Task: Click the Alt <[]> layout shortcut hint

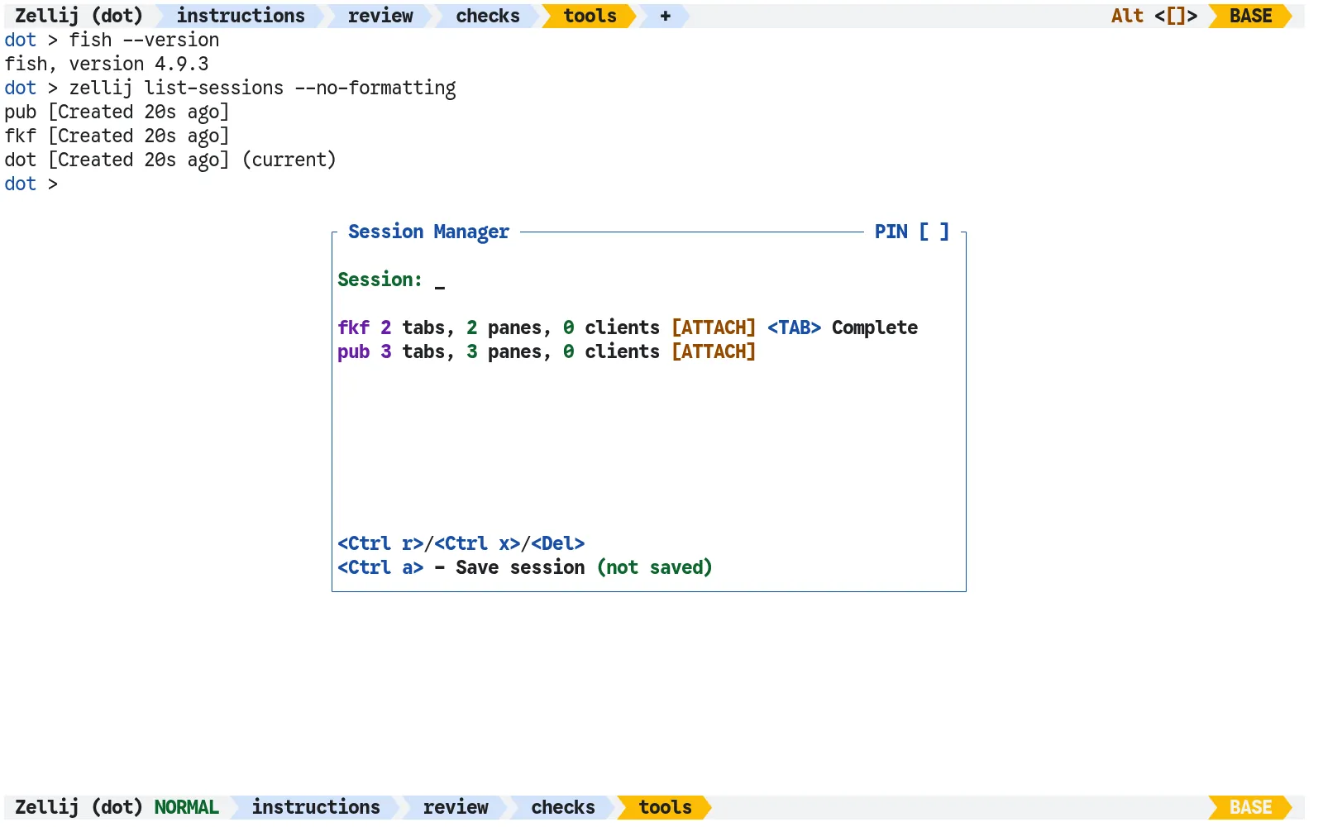Action: (x=1154, y=16)
